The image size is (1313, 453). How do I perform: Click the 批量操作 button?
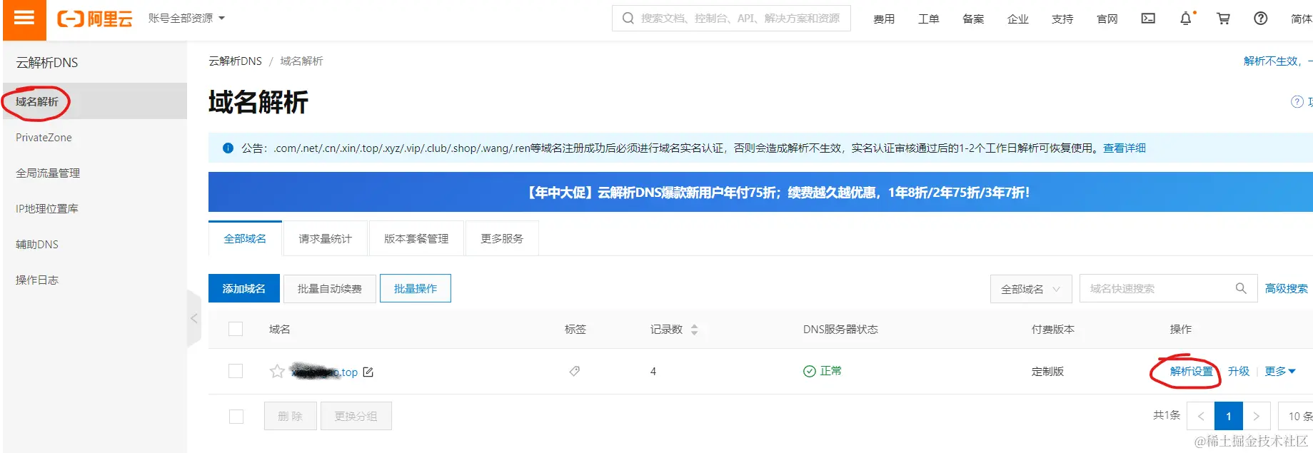416,288
